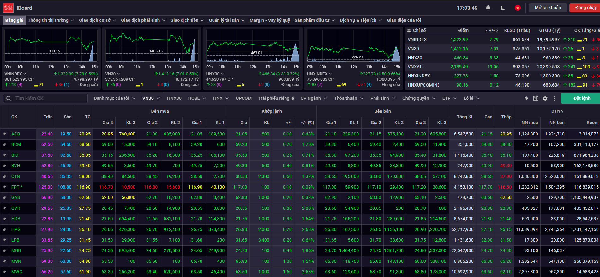Open Giao diện của tôi menu item
Image resolution: width=600 pixels, height=277 pixels.
pyautogui.click(x=404, y=20)
